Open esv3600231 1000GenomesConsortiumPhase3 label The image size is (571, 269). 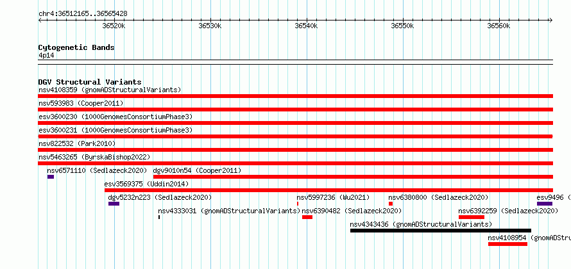(x=115, y=130)
